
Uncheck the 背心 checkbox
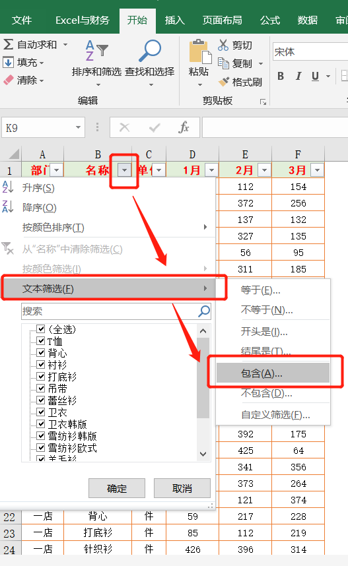pyautogui.click(x=41, y=353)
